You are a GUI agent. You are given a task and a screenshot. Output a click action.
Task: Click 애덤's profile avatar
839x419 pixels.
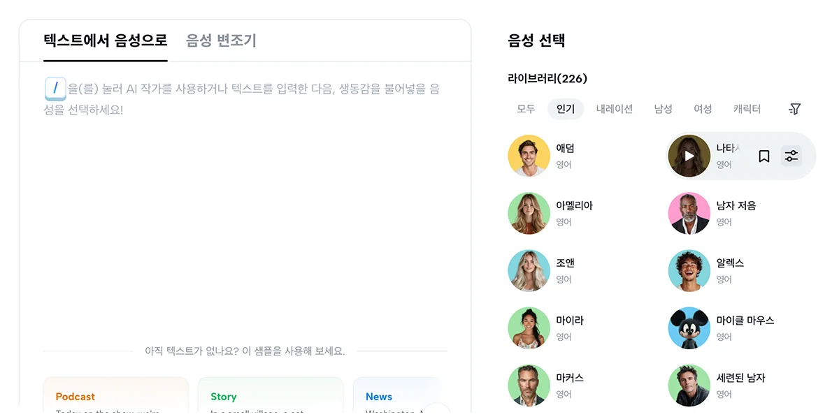529,156
